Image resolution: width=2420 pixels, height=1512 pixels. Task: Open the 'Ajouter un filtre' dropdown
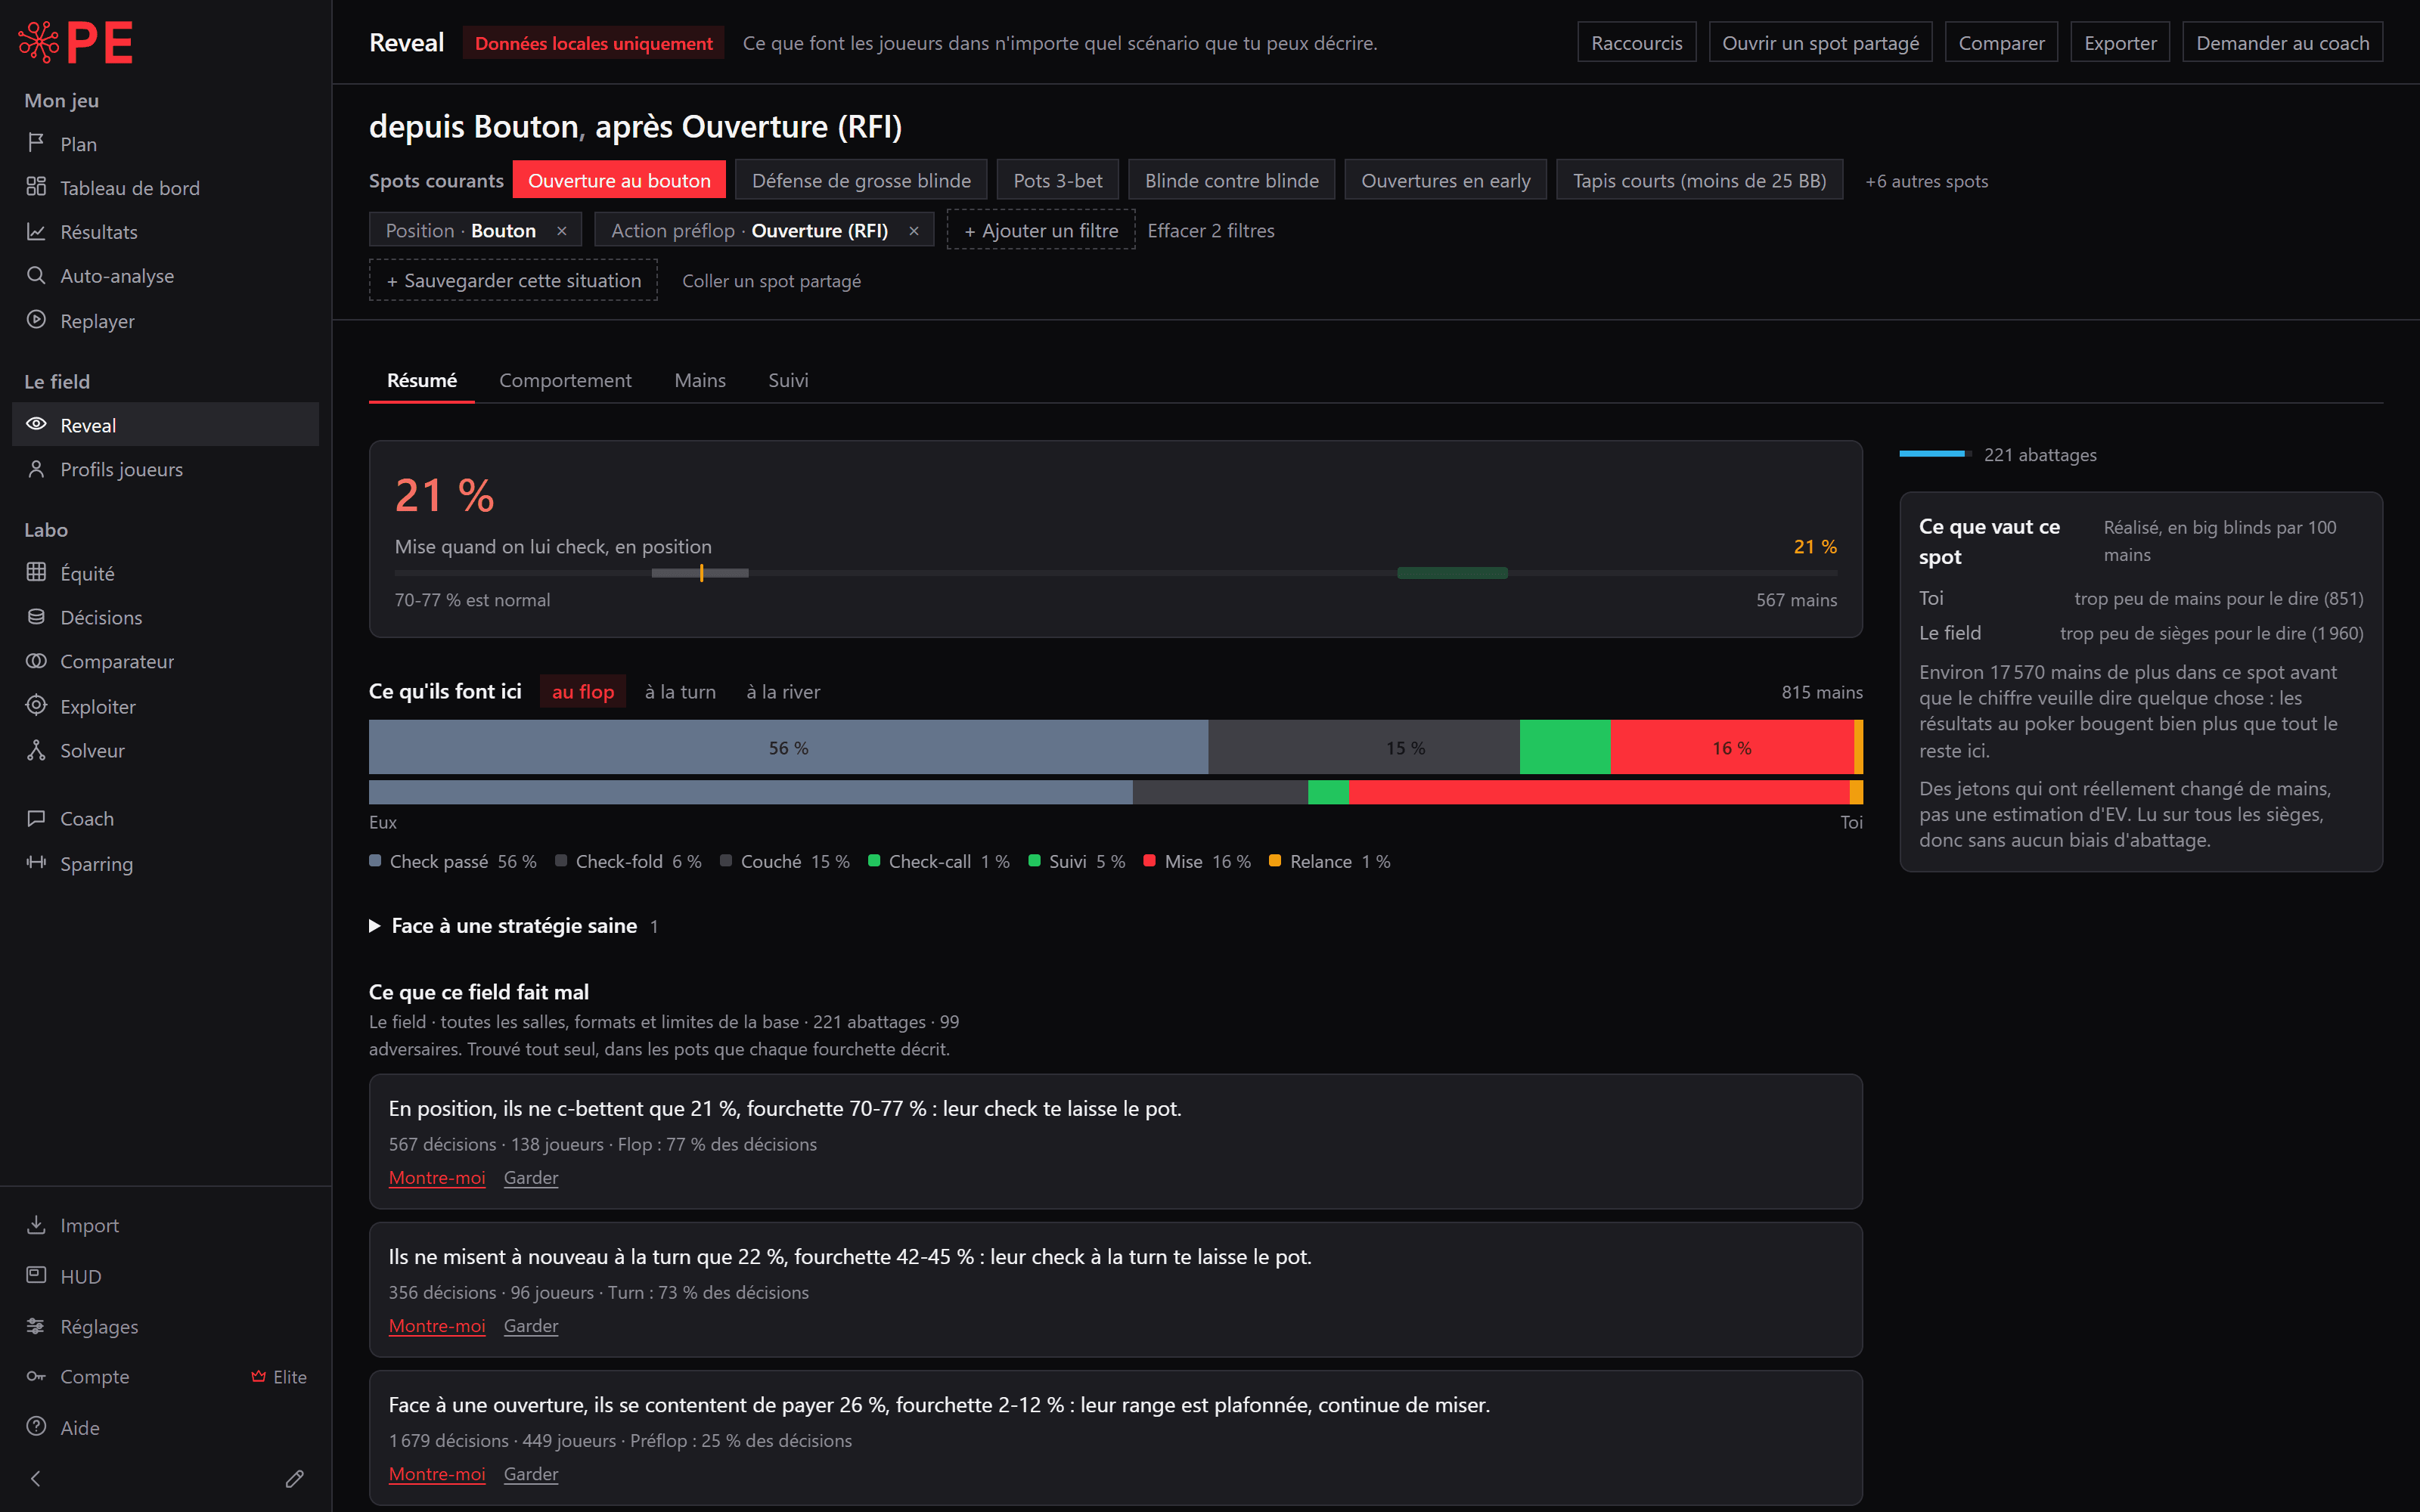(1041, 230)
